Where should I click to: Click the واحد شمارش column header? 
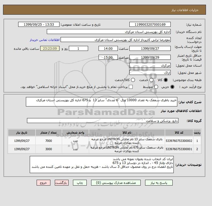click(75, 132)
